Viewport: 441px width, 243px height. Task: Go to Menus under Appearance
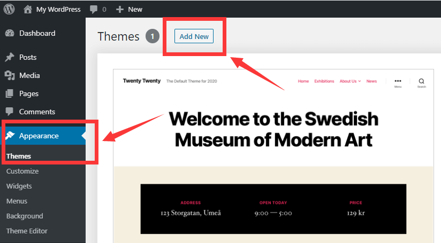click(17, 201)
